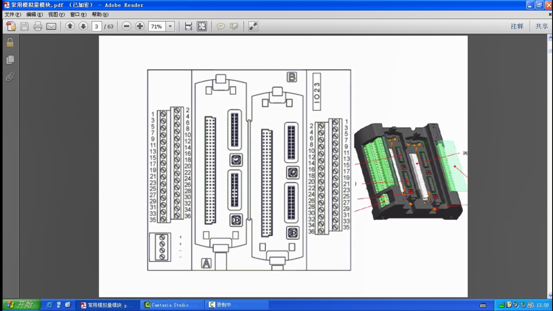Zoom in with the plus button

pos(140,26)
